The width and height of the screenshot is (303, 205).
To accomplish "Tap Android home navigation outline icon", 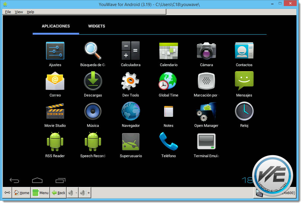I will [x=37, y=180].
